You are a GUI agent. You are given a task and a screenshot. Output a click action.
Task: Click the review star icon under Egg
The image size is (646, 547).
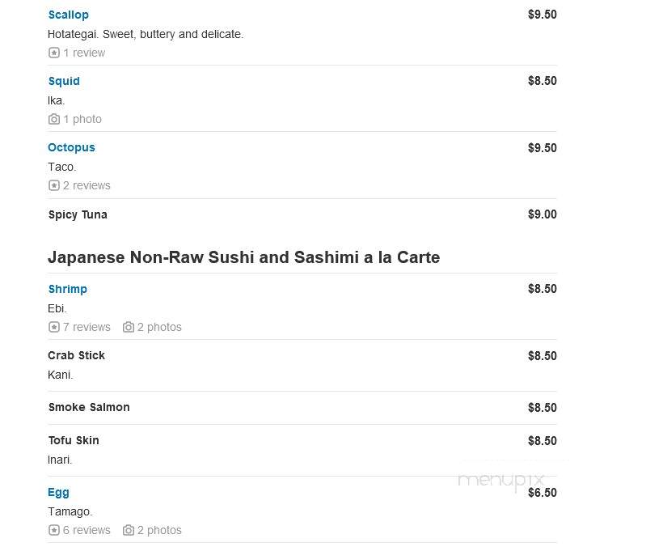[54, 530]
